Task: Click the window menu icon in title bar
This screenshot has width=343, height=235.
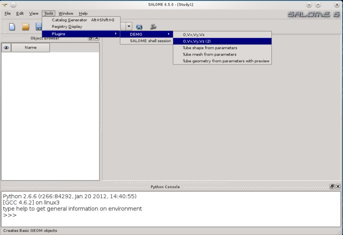Action: pos(4,5)
